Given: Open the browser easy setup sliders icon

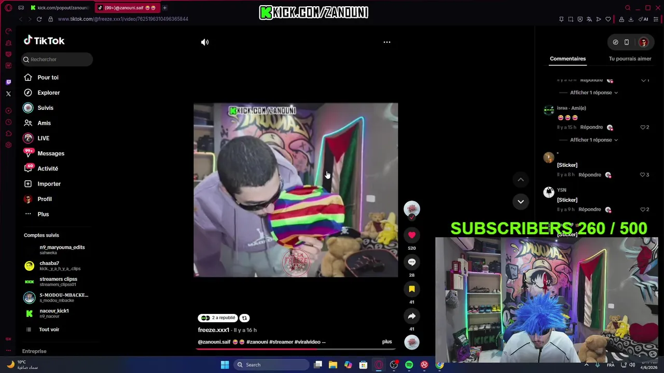Looking at the screenshot, I should (x=656, y=19).
